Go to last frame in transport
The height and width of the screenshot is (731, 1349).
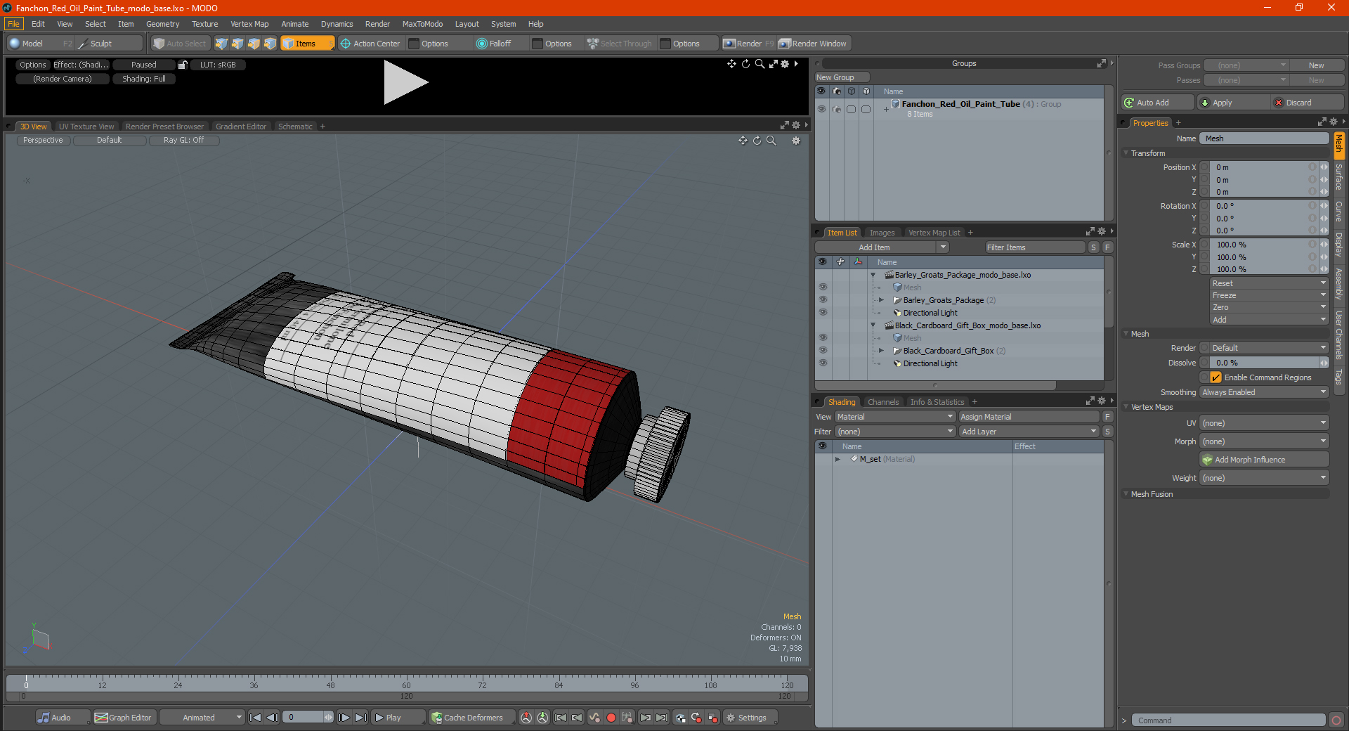tap(360, 718)
